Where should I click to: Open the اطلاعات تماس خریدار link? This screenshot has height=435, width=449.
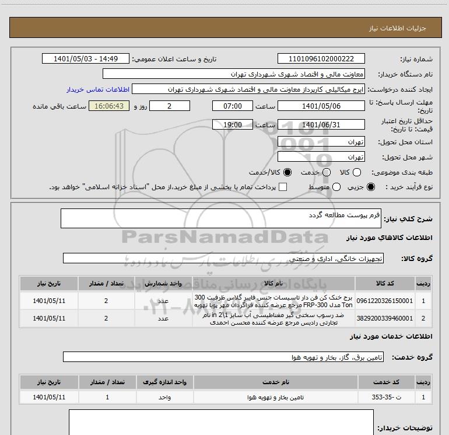(x=98, y=89)
